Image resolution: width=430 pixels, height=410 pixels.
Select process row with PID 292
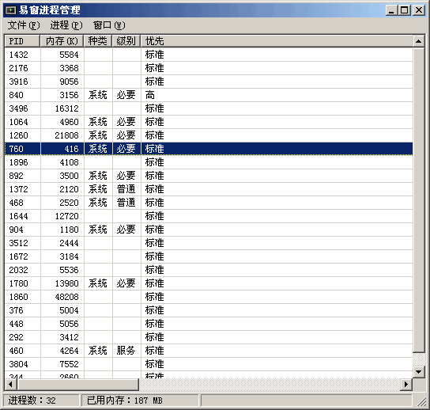point(209,337)
